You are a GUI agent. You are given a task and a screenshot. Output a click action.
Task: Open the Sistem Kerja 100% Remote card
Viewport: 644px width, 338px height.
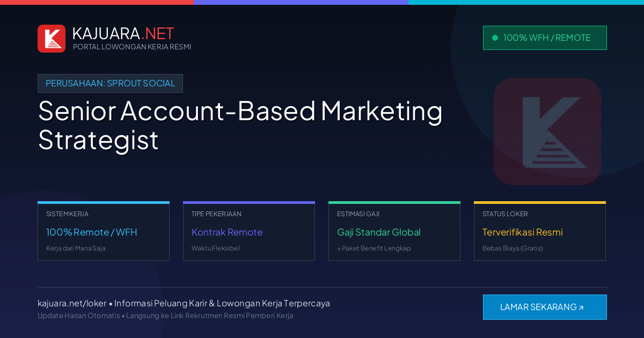click(x=104, y=231)
